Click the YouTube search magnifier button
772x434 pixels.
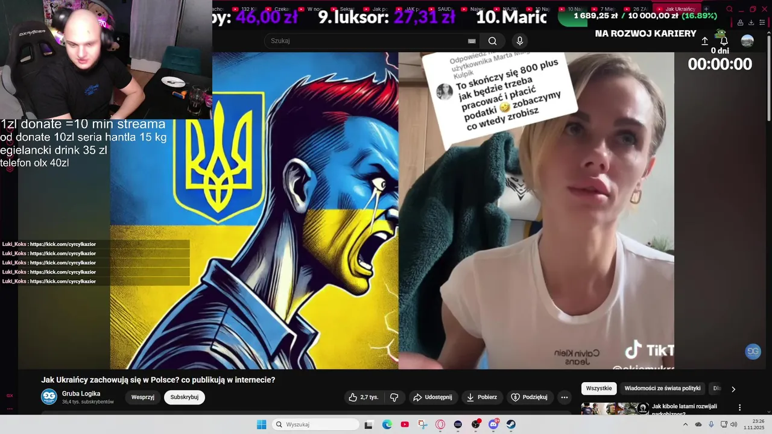493,41
